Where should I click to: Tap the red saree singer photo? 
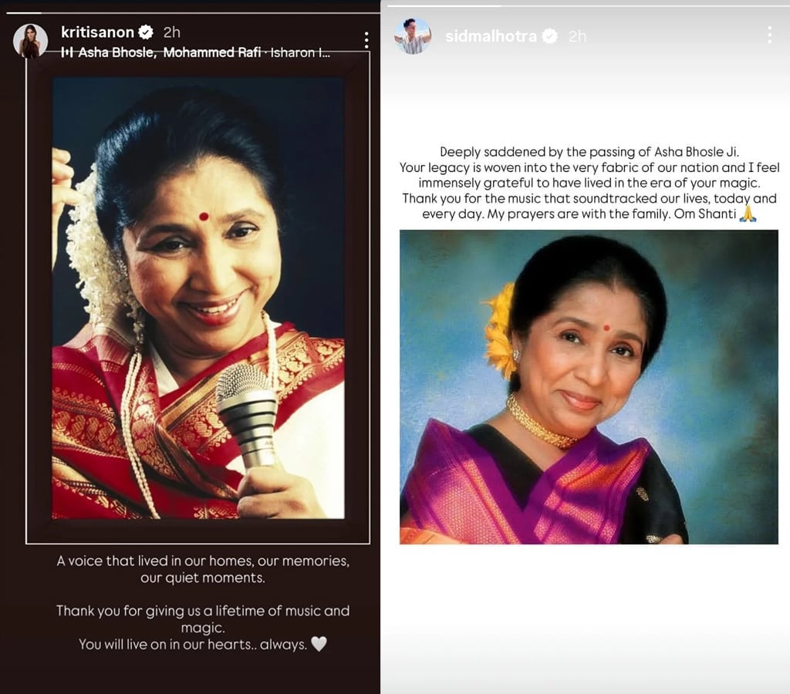pyautogui.click(x=198, y=298)
